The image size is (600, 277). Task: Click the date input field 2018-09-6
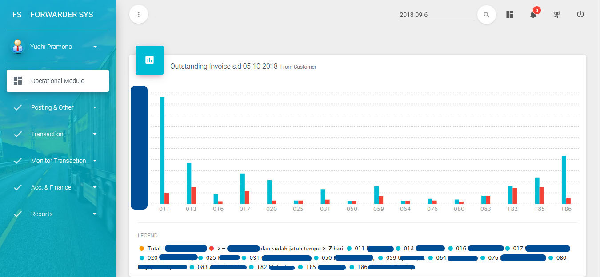point(437,15)
